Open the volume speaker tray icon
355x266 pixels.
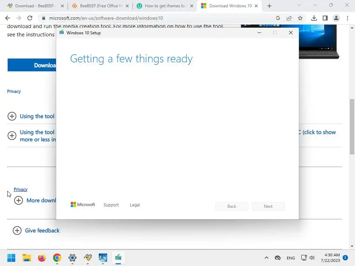coord(312,258)
